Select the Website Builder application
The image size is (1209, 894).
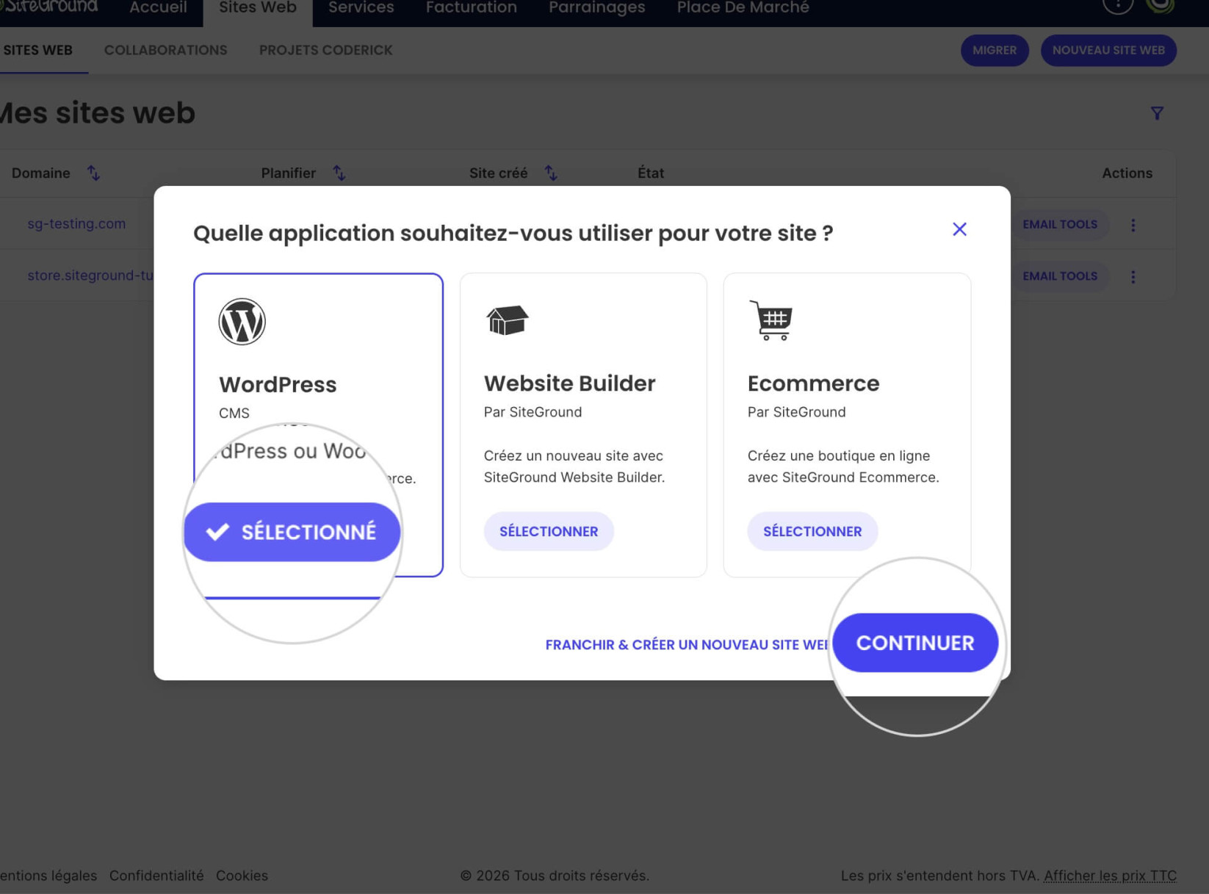pos(549,531)
